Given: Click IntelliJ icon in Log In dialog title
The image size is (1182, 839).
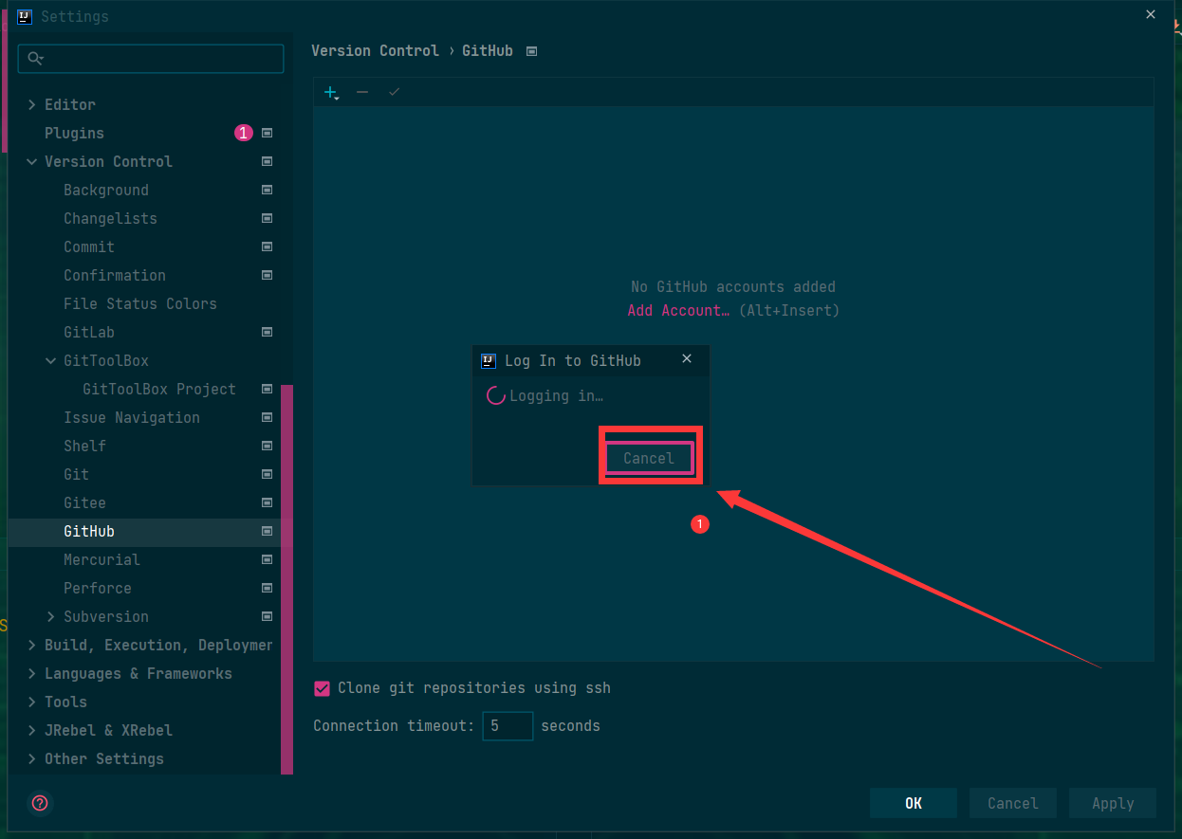Looking at the screenshot, I should click(489, 360).
